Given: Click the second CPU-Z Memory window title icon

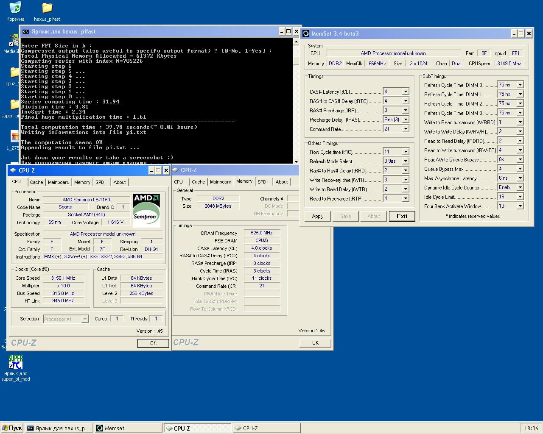Looking at the screenshot, I should pos(175,170).
